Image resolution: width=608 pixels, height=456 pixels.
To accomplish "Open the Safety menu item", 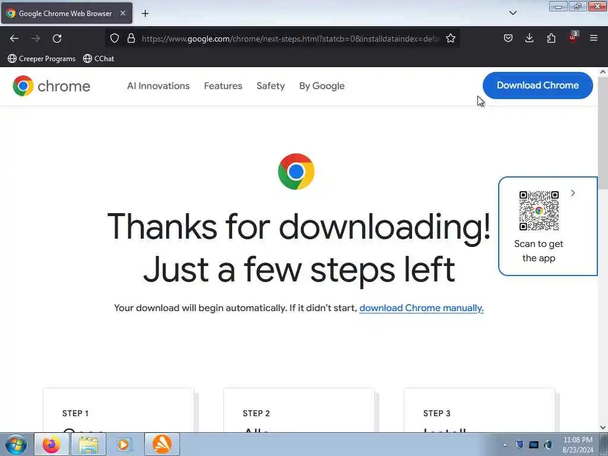I will pyautogui.click(x=271, y=85).
